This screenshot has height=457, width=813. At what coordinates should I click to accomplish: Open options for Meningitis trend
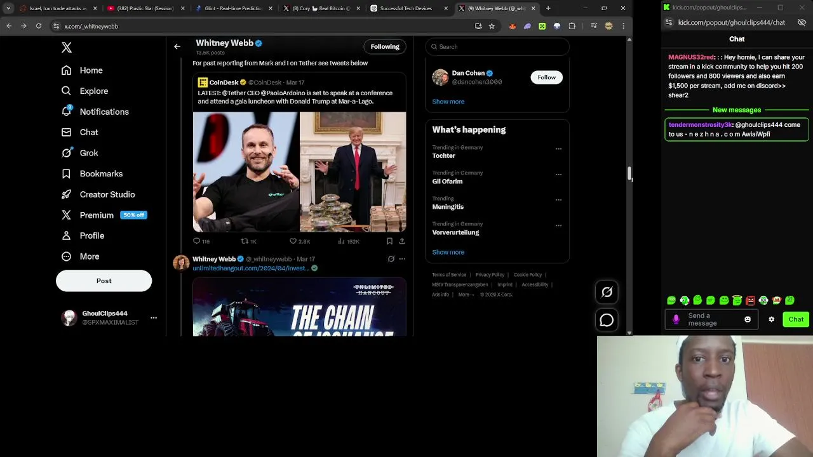(x=558, y=199)
